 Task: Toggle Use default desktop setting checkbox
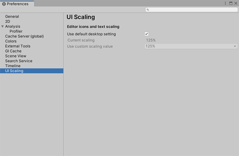pos(146,34)
